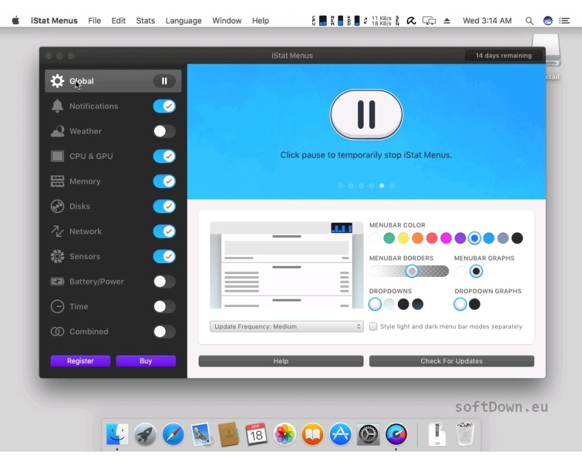Pick the orange menubar color swatch

click(x=418, y=238)
